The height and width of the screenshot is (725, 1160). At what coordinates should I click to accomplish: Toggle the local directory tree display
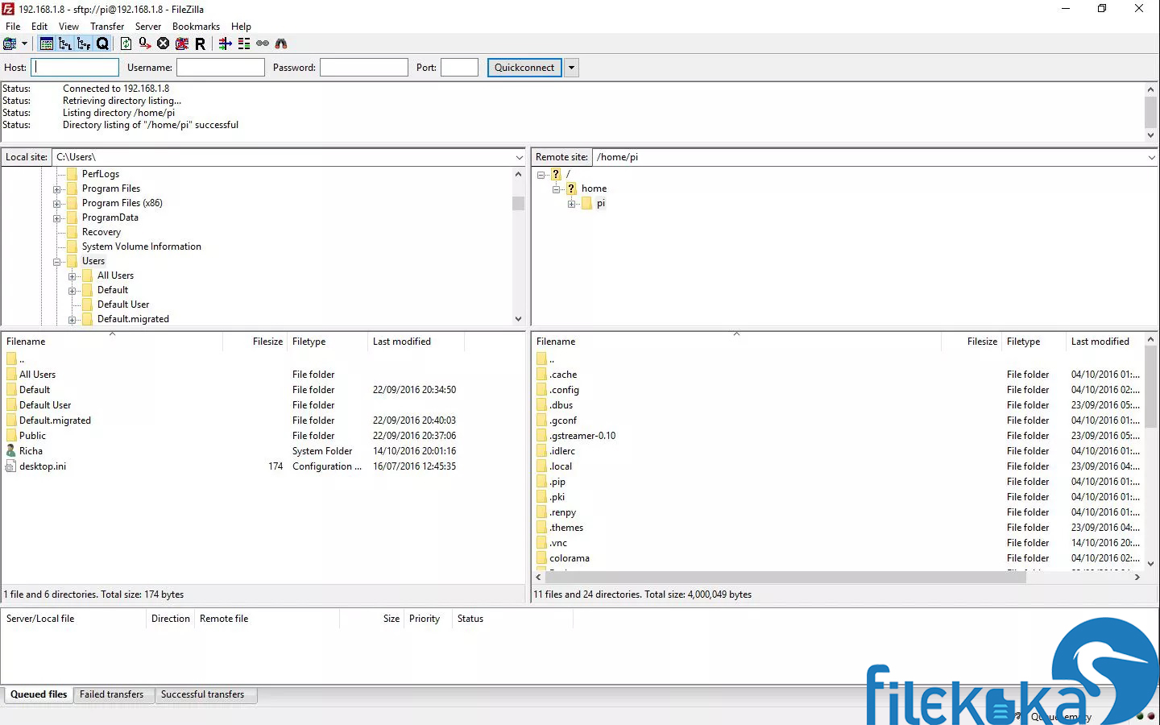pyautogui.click(x=65, y=43)
